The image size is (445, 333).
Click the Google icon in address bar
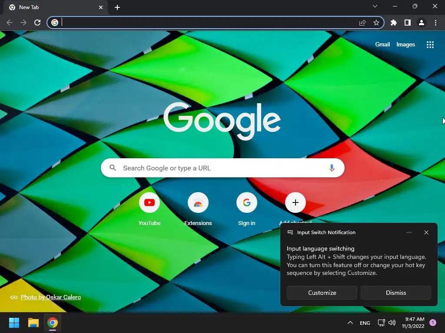(x=55, y=23)
